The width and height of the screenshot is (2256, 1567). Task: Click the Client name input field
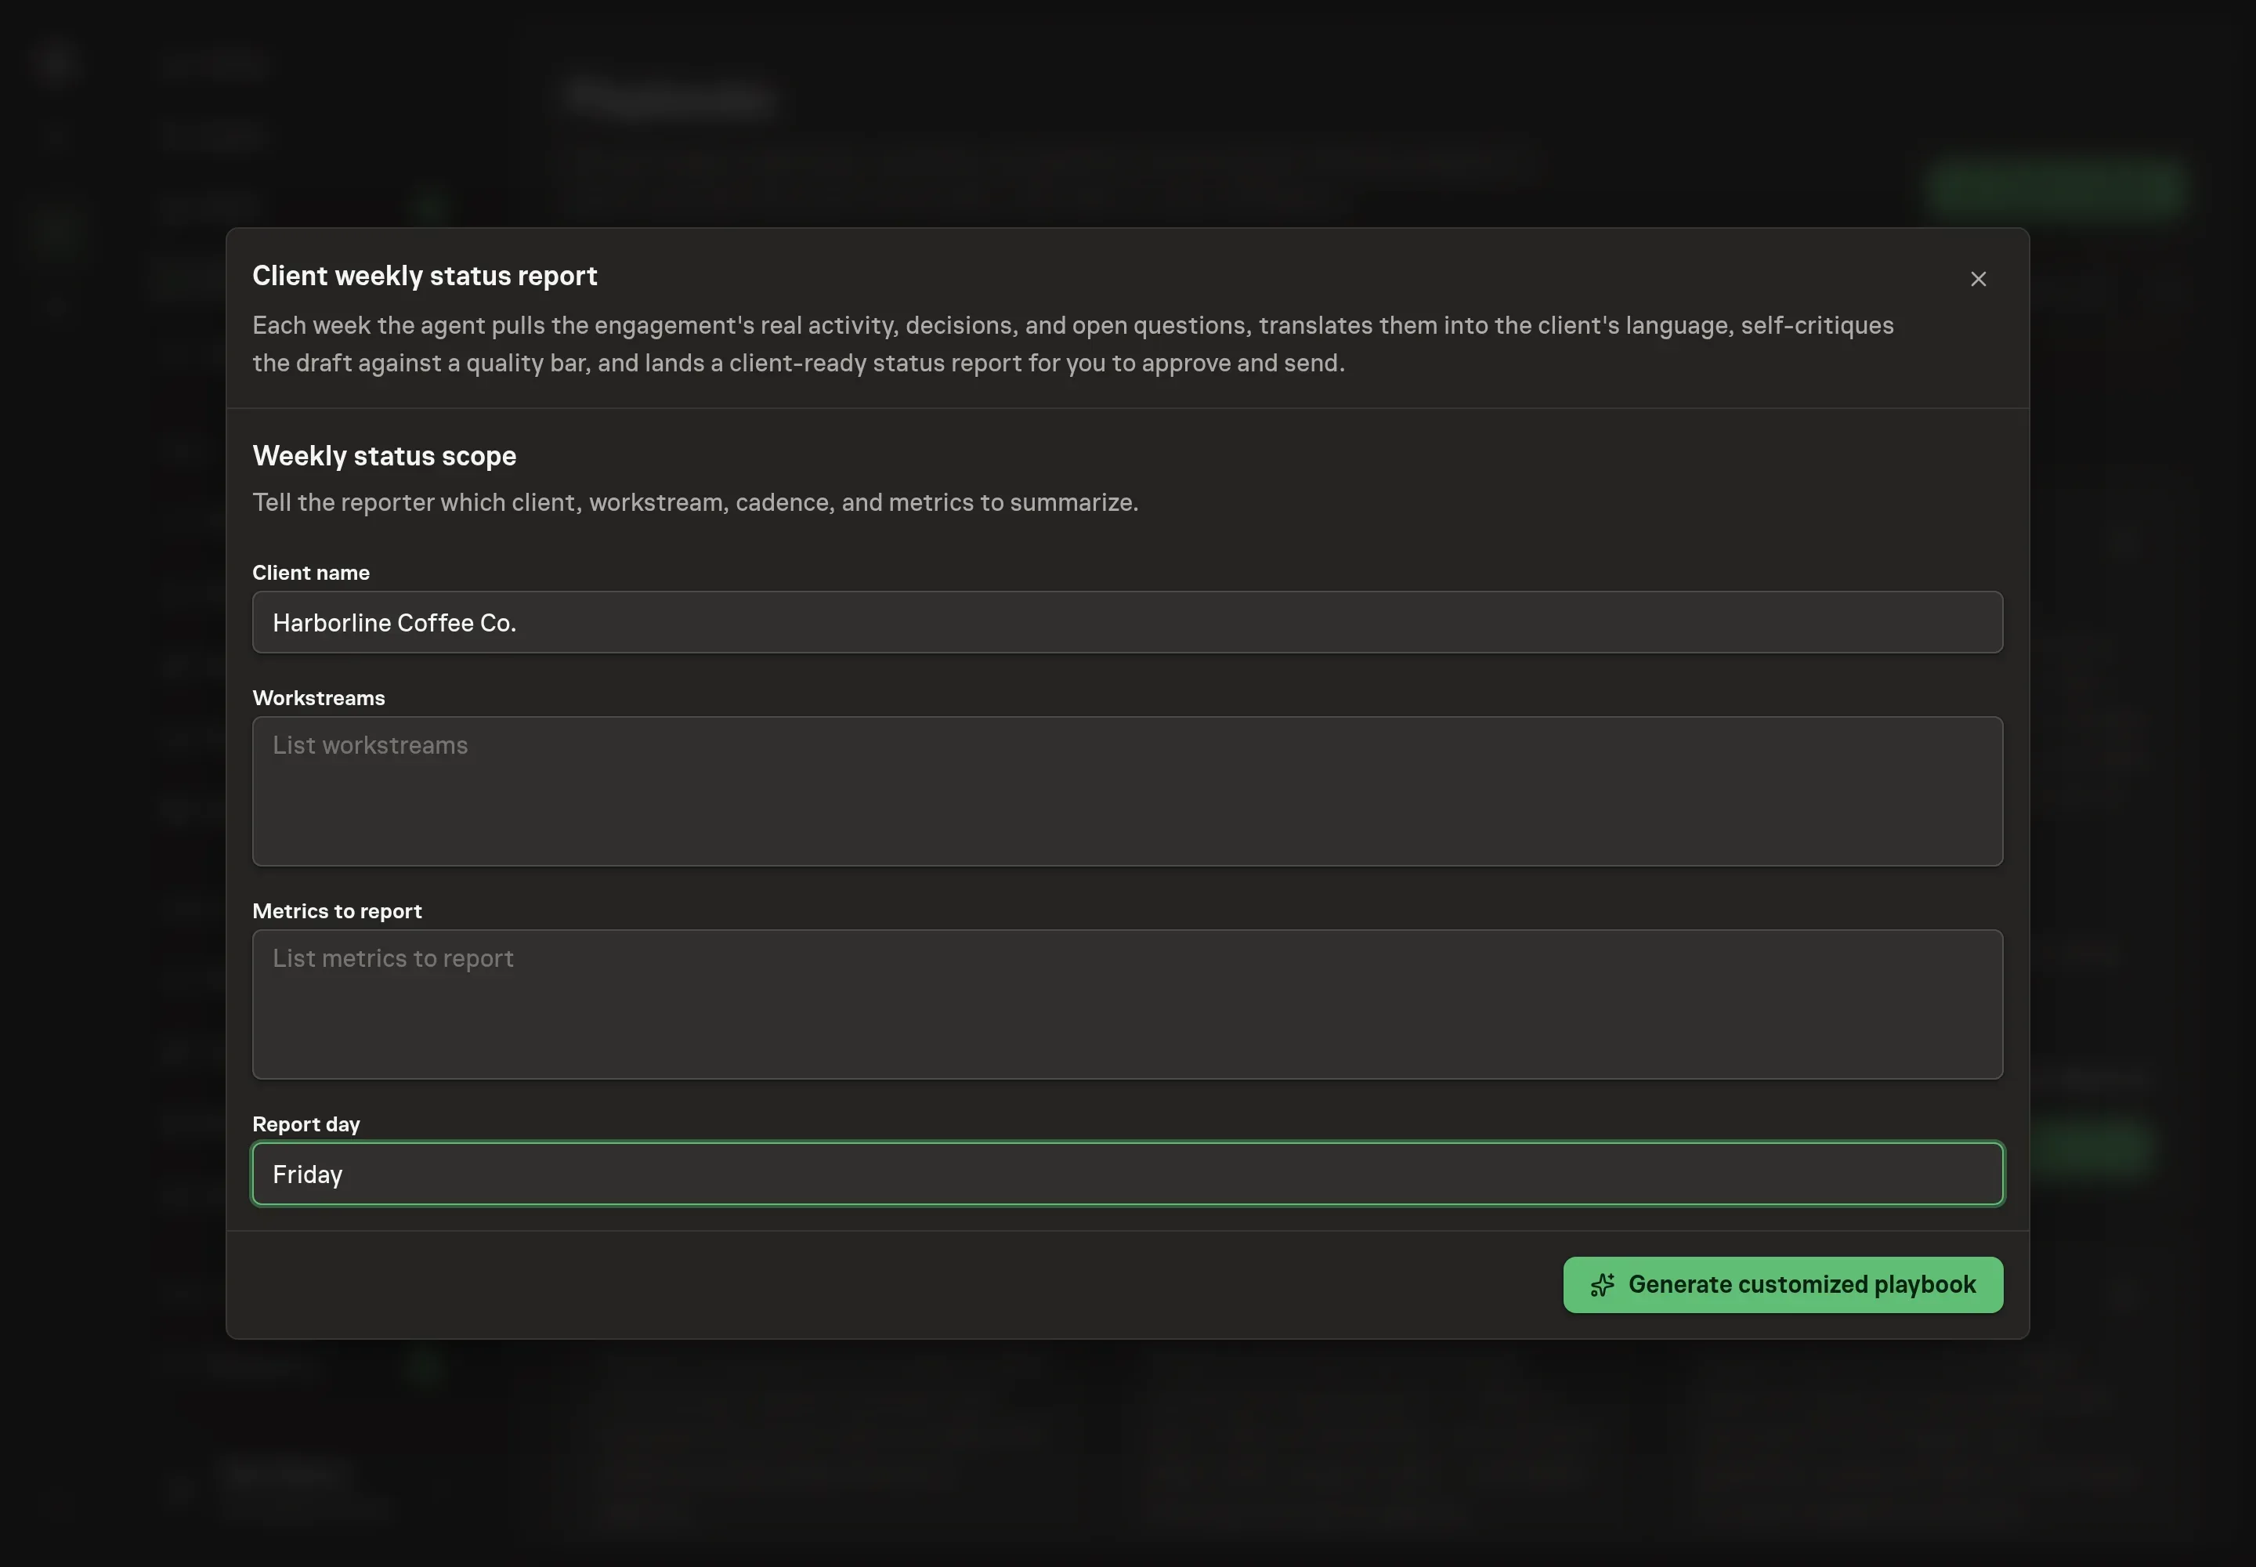click(x=1127, y=622)
